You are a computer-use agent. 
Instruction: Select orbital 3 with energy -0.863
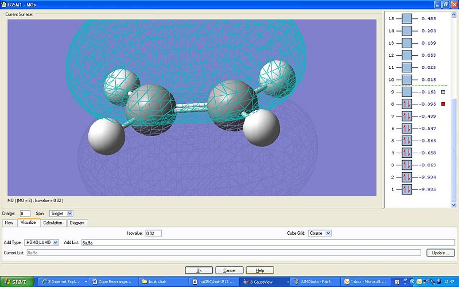(407, 165)
